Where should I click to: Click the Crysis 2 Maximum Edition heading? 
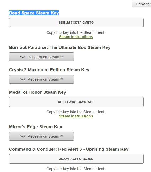coord(49,70)
